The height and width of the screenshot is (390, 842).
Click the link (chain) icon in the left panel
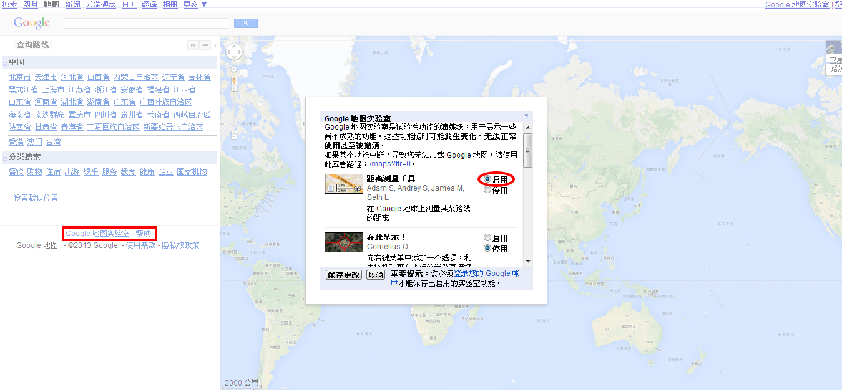[x=205, y=45]
